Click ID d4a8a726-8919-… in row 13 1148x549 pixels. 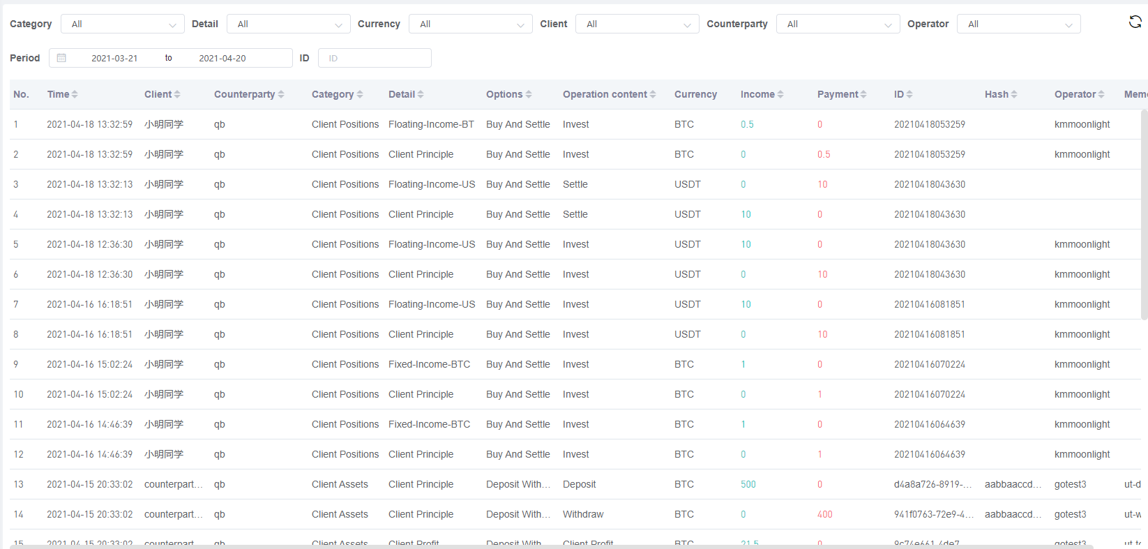coord(933,484)
